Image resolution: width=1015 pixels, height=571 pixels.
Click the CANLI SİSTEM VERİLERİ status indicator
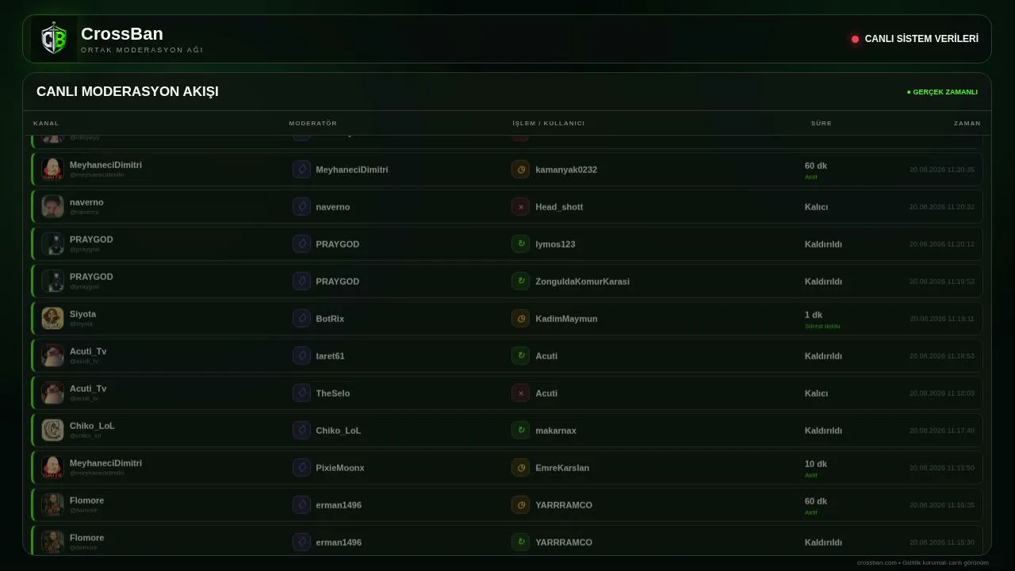pyautogui.click(x=915, y=39)
